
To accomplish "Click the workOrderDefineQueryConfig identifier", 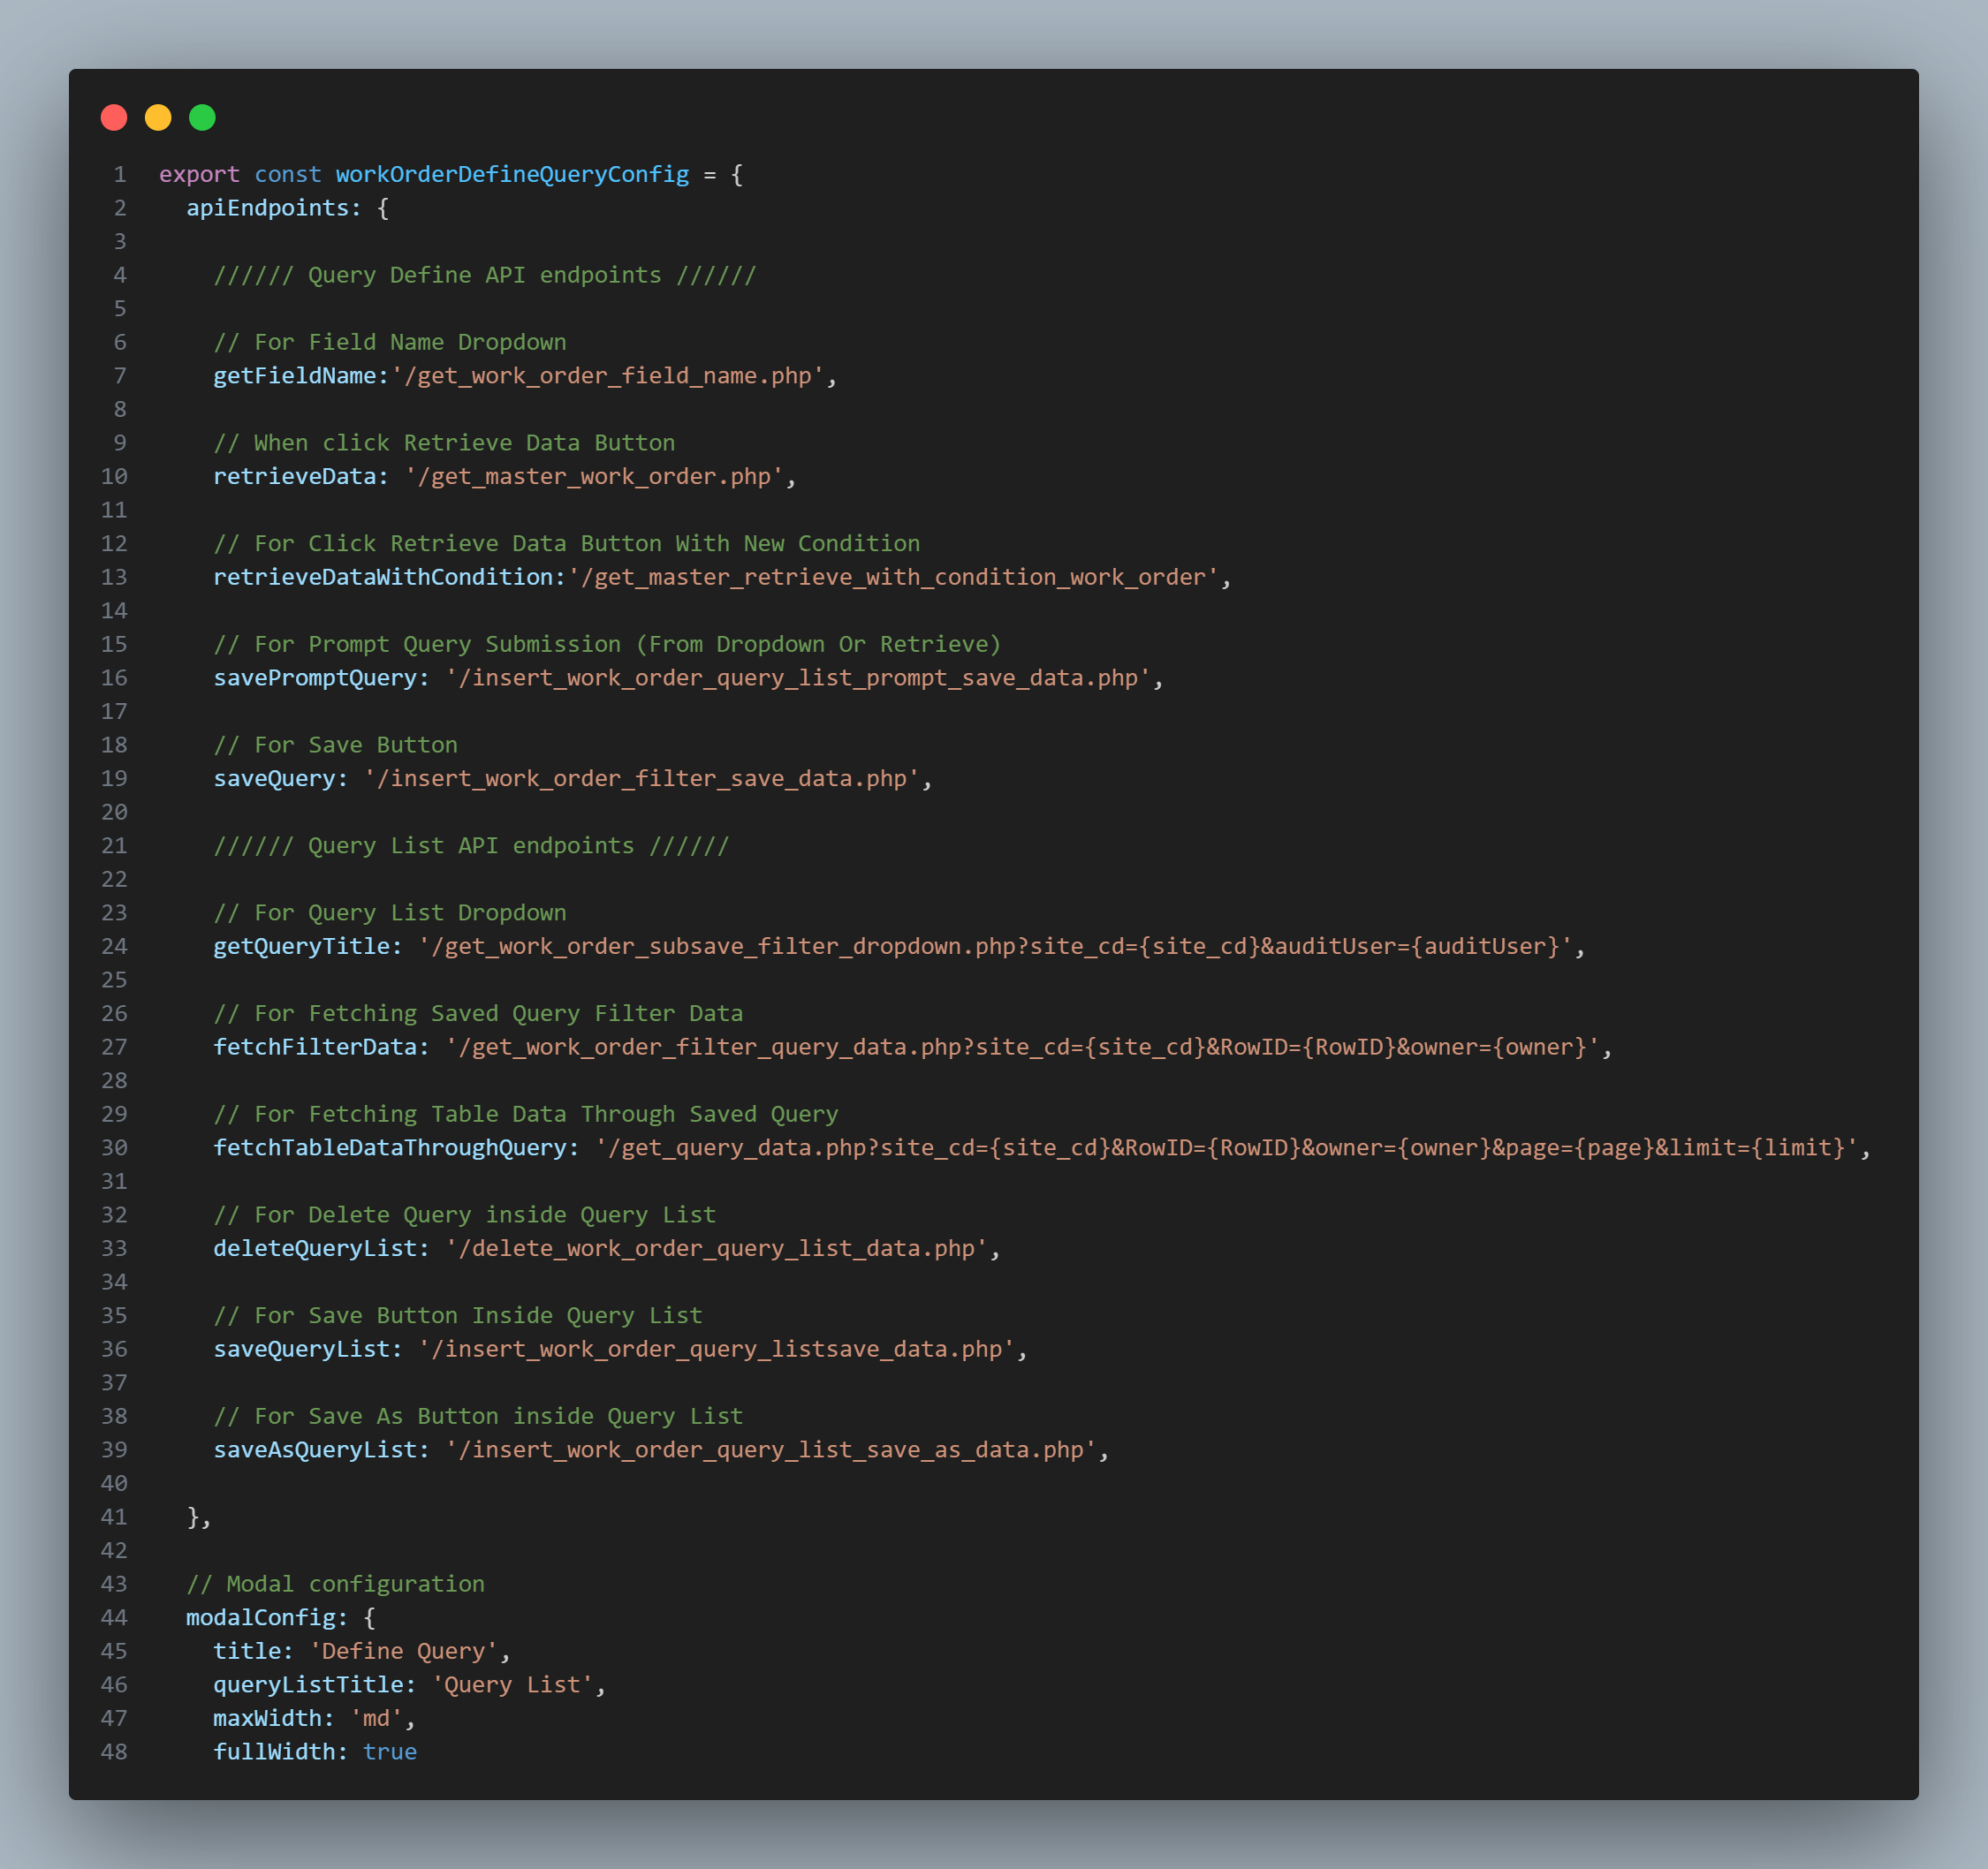I will click(512, 174).
